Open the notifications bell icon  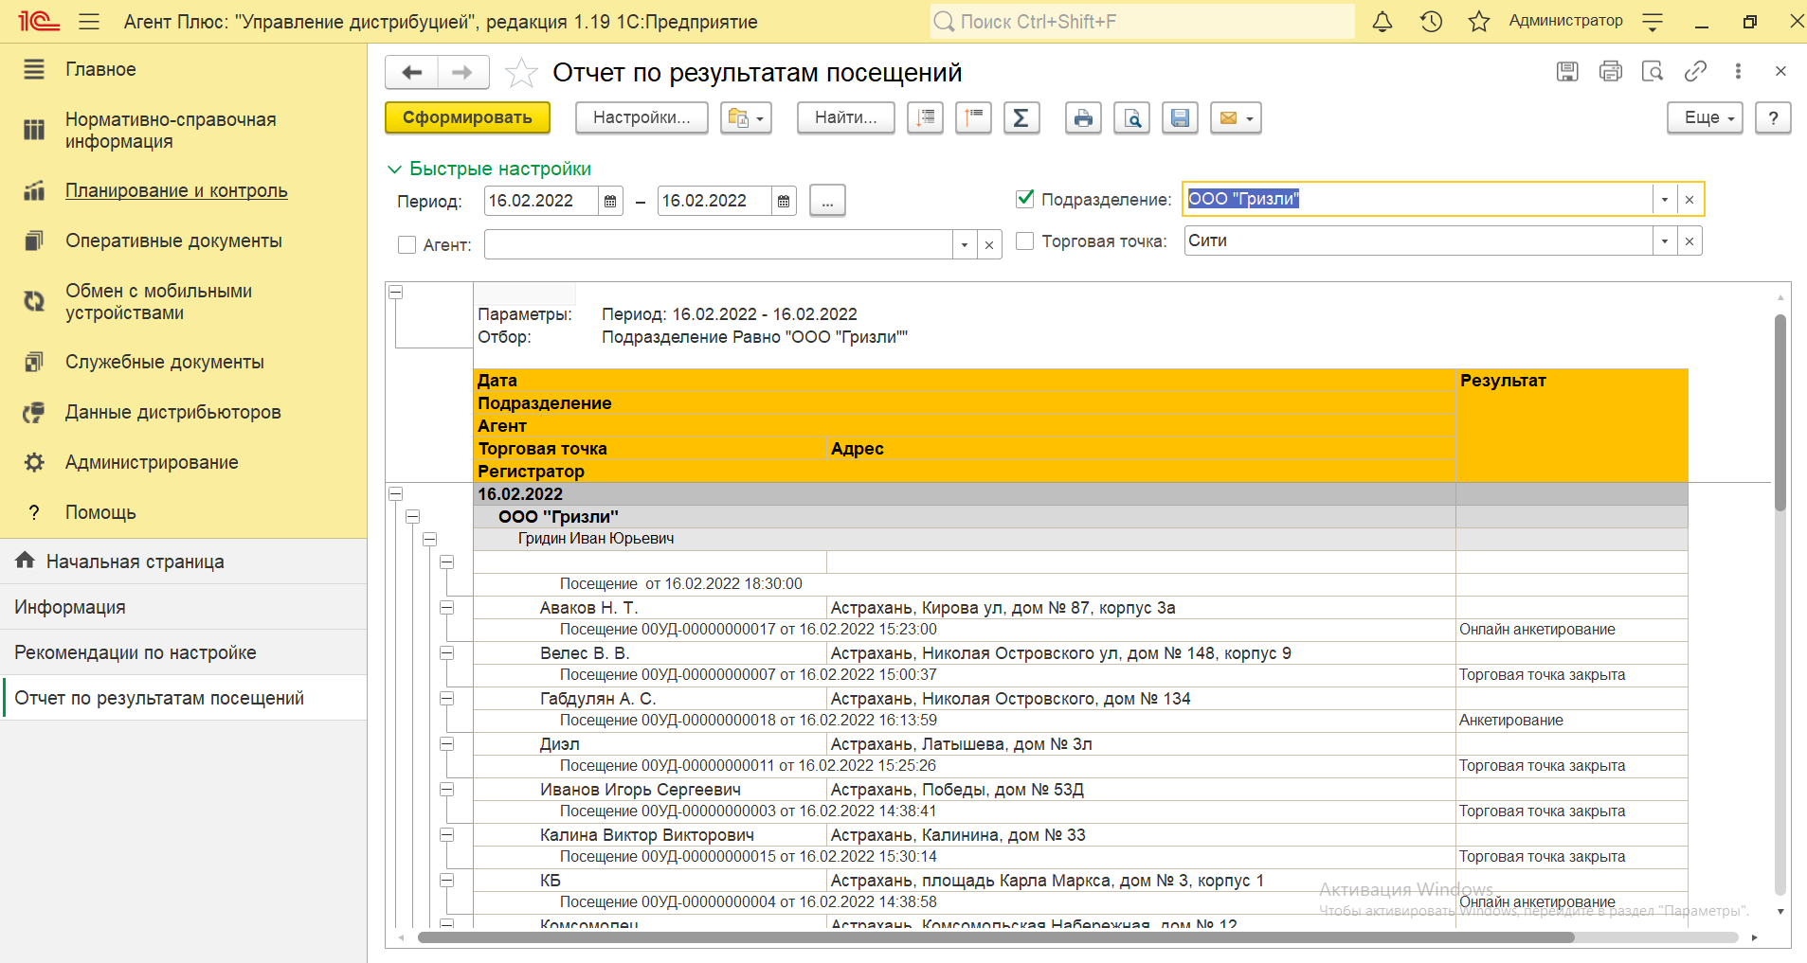1382,22
